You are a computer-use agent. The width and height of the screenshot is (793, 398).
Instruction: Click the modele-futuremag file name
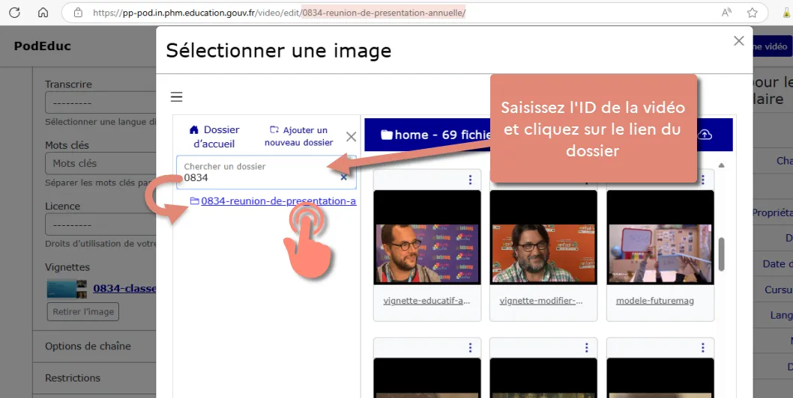tap(655, 301)
